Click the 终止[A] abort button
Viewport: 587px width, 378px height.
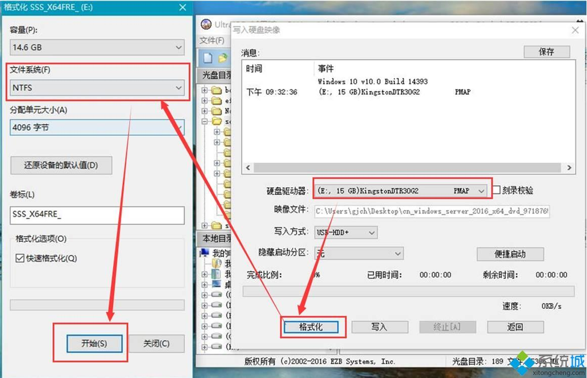coord(447,327)
